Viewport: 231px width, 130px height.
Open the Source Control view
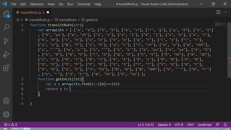click(x=6, y=41)
